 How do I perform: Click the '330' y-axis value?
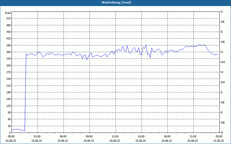click(9, 59)
